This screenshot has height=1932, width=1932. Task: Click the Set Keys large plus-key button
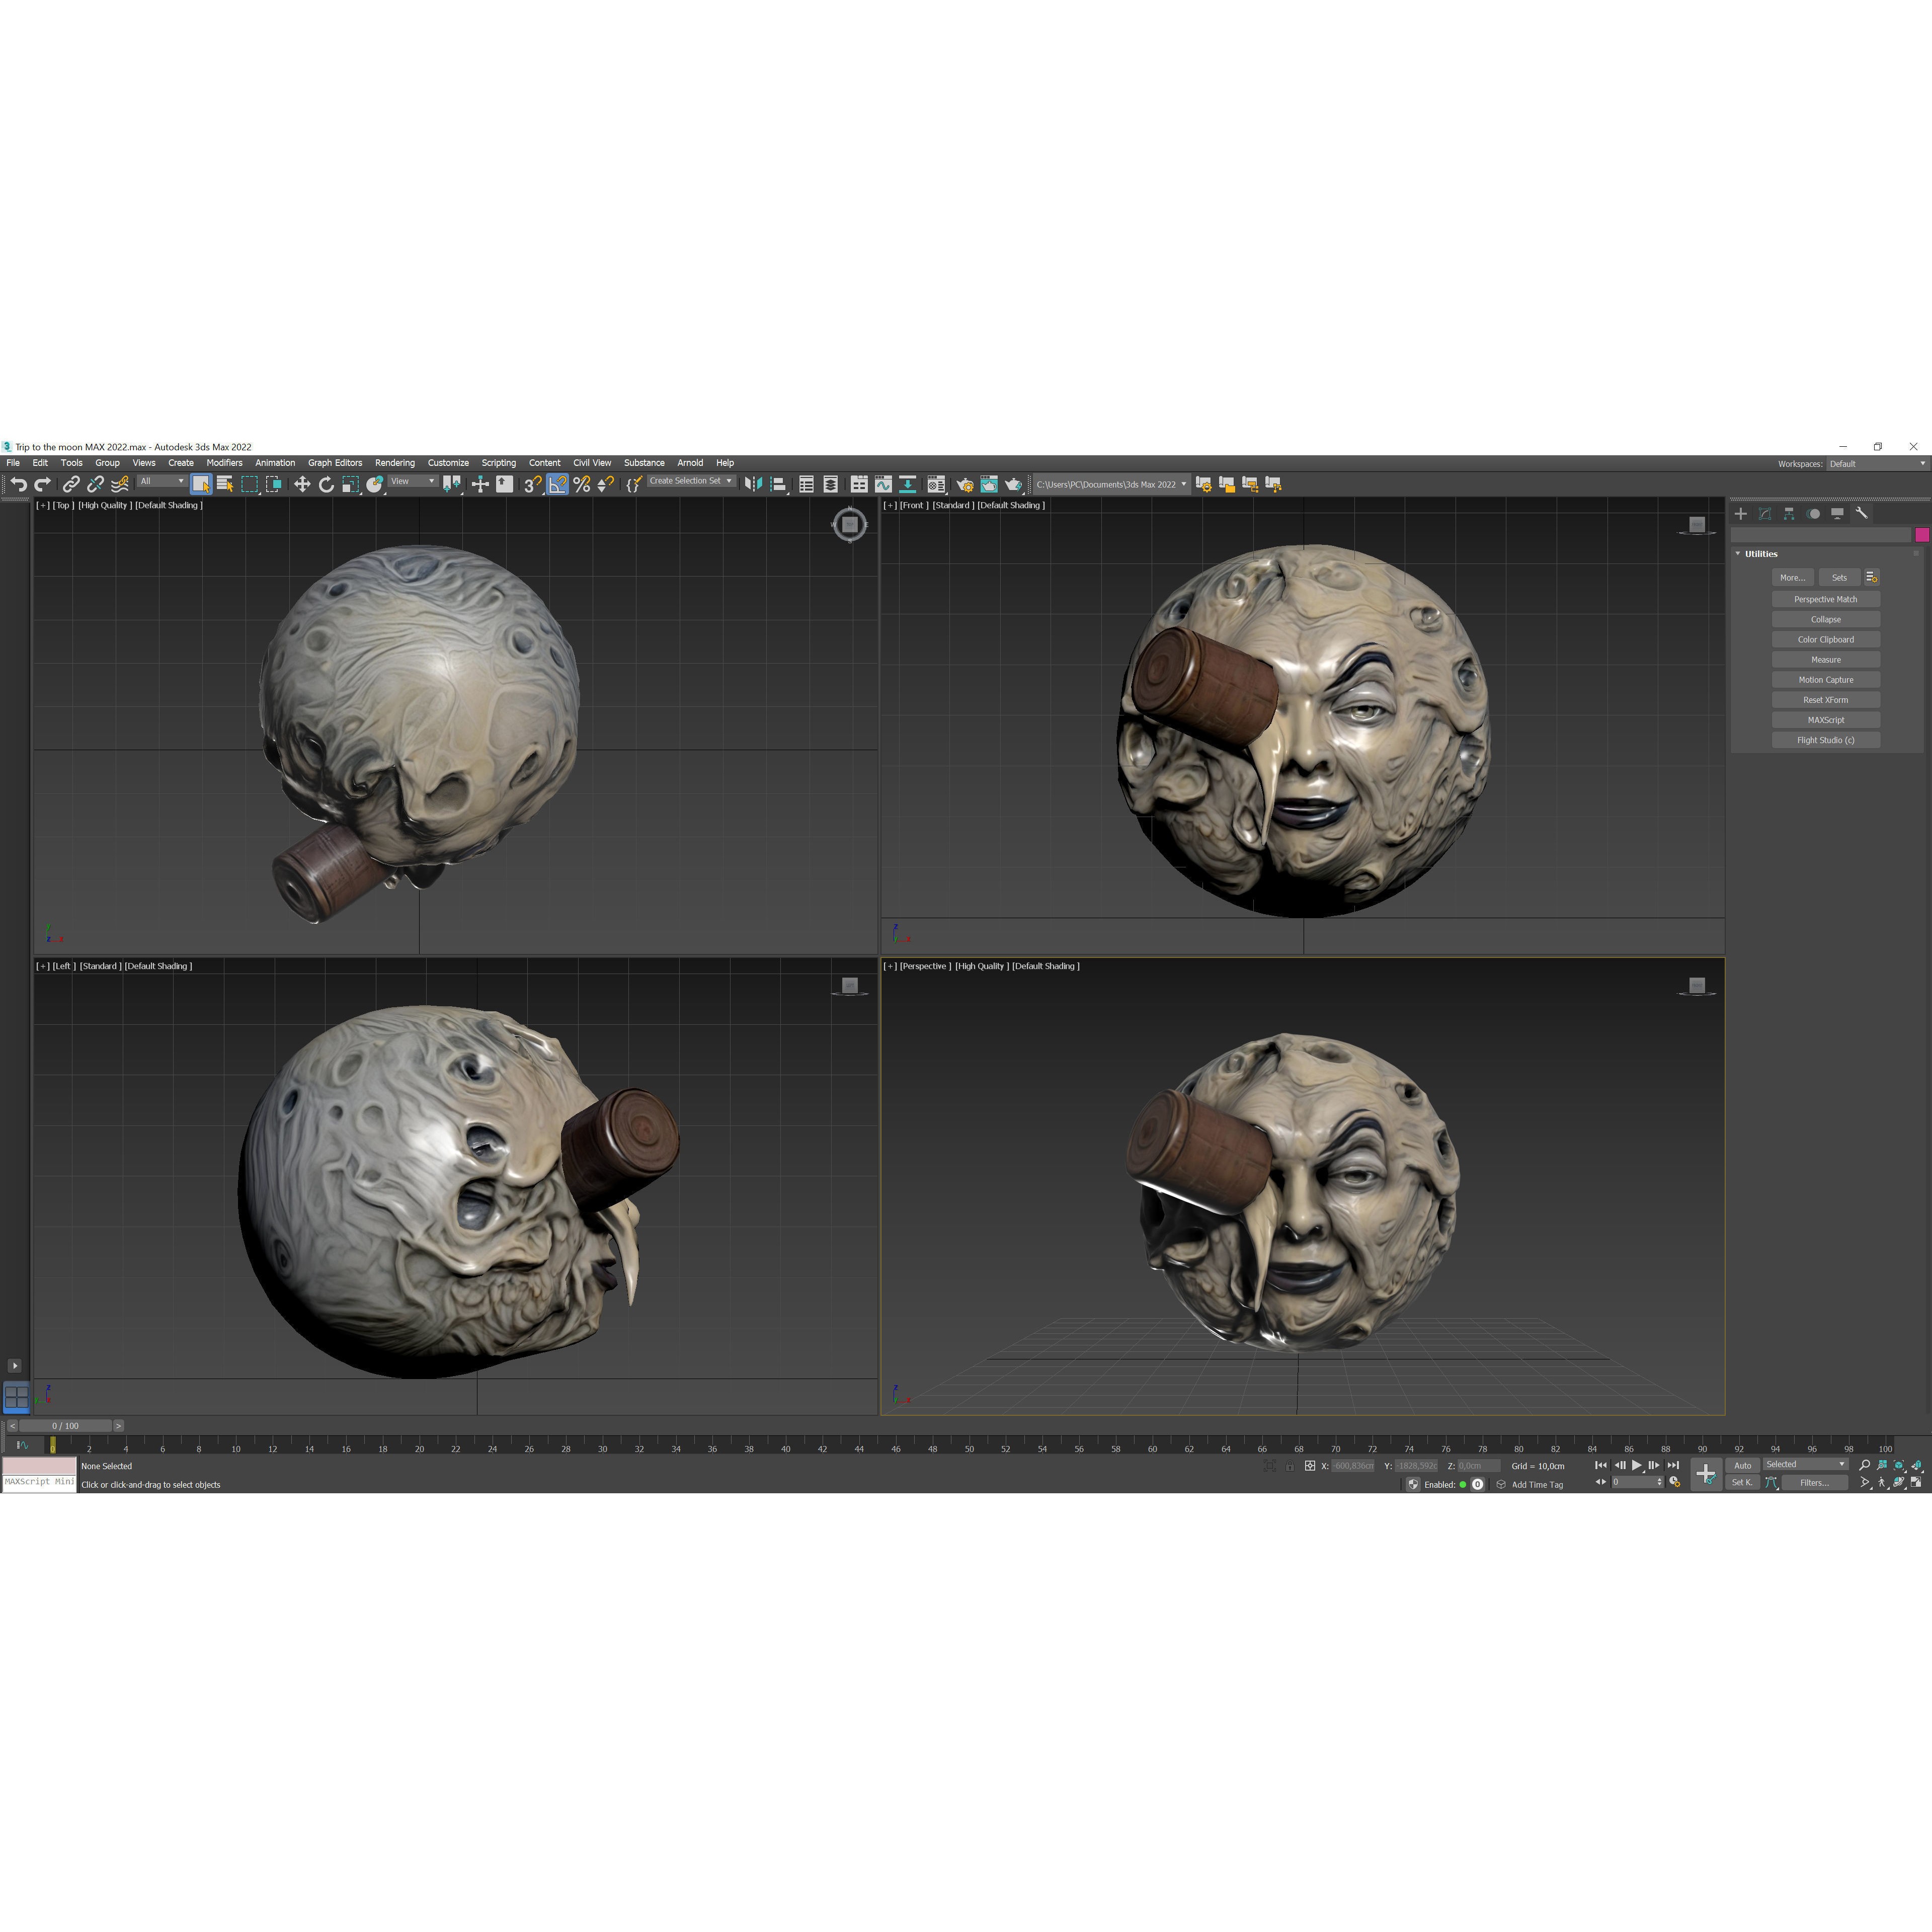pyautogui.click(x=1706, y=1474)
